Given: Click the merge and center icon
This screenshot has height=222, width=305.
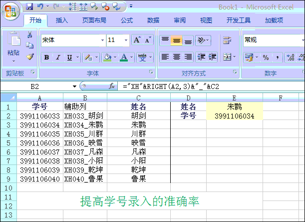Looking at the screenshot, I should pos(227,57).
